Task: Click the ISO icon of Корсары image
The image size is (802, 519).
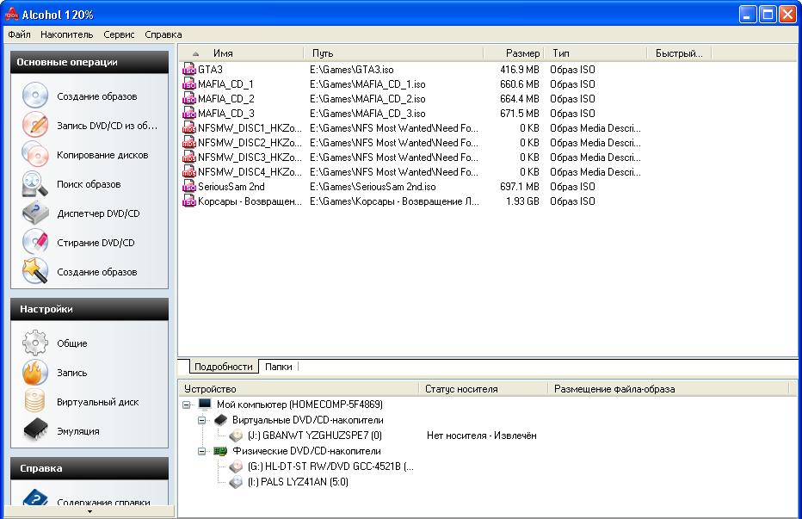Action: [189, 201]
